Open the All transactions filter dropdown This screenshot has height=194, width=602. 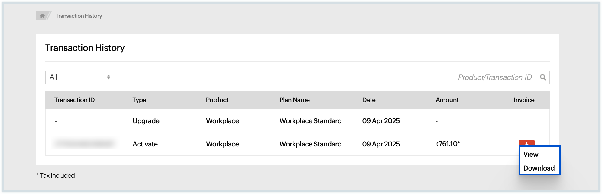[x=74, y=77]
